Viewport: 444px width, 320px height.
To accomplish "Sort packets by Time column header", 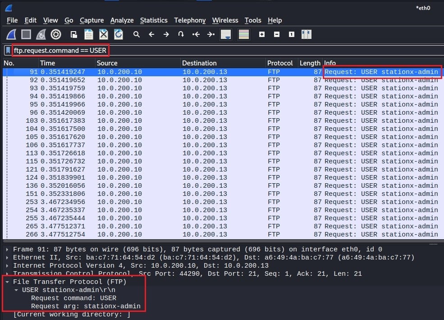I will pos(67,63).
